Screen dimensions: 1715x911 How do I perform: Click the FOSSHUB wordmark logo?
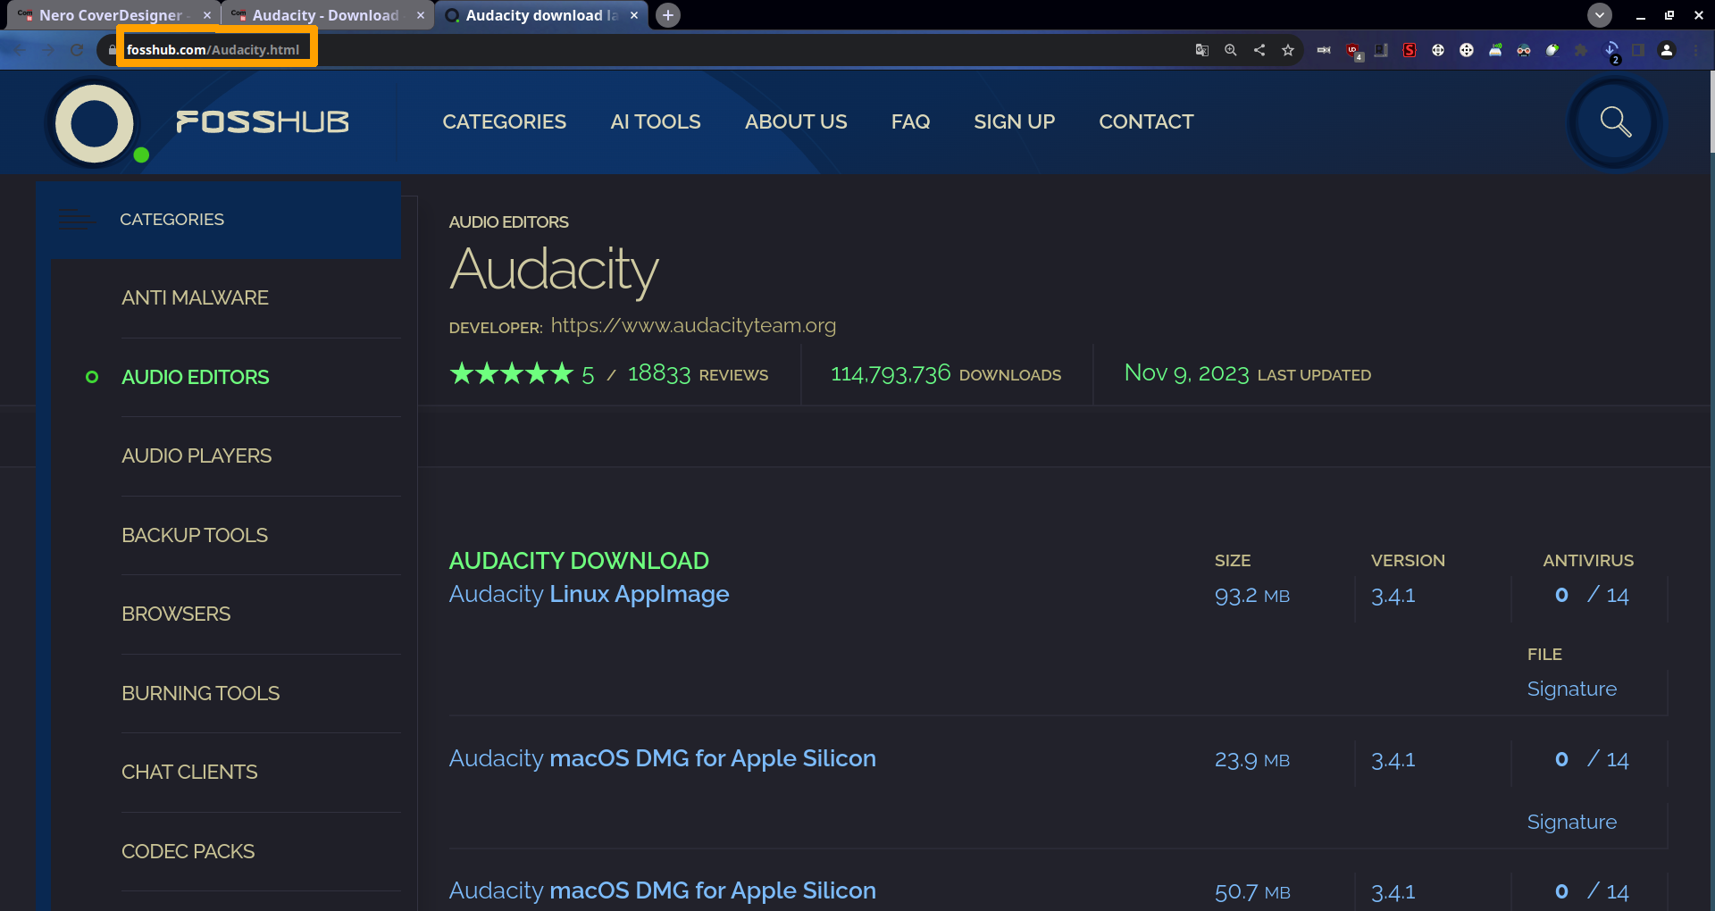coord(262,121)
